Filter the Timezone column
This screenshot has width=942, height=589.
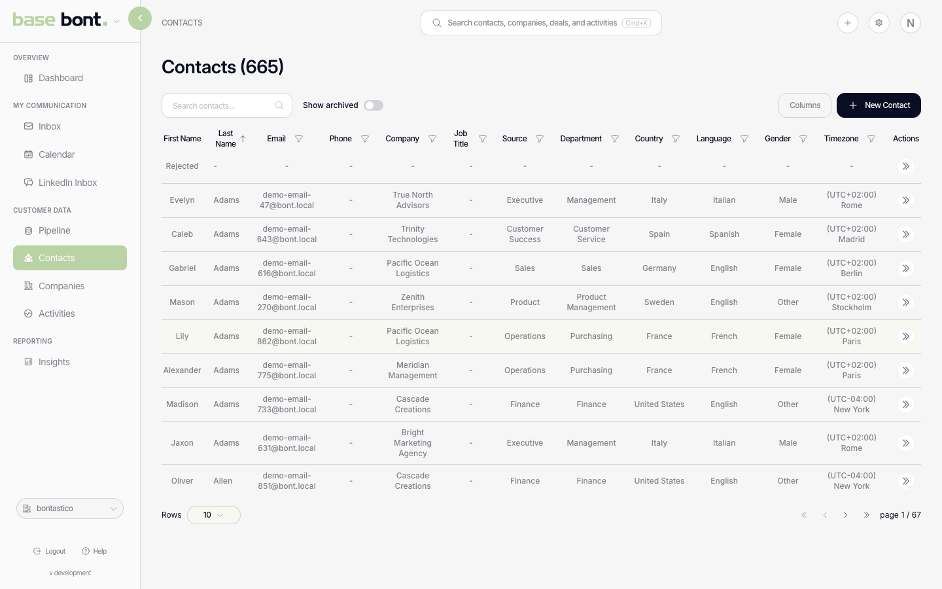point(871,139)
